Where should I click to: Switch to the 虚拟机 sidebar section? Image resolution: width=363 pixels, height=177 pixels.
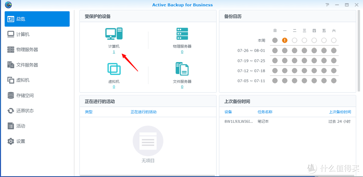coord(37,80)
